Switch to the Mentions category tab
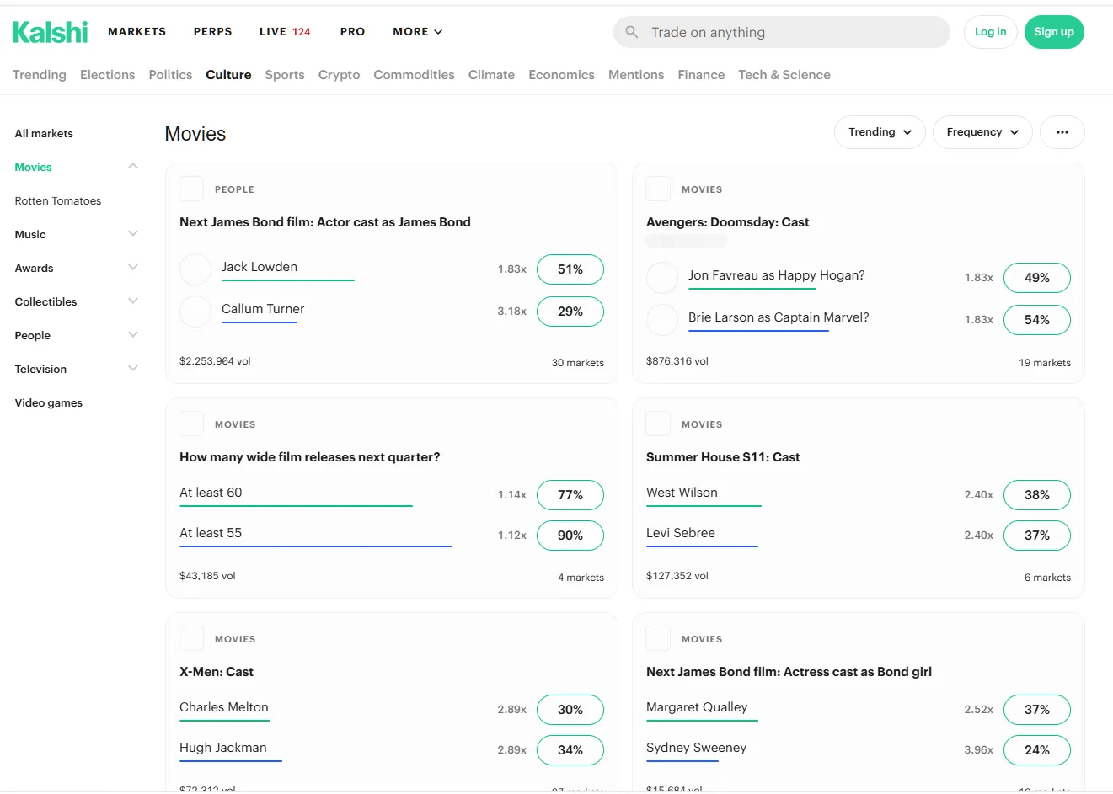This screenshot has height=794, width=1113. (636, 75)
